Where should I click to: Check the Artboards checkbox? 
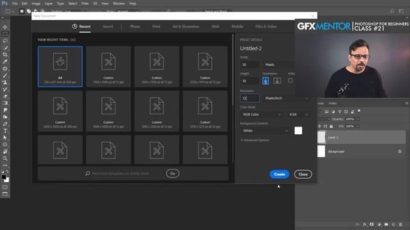click(x=290, y=80)
